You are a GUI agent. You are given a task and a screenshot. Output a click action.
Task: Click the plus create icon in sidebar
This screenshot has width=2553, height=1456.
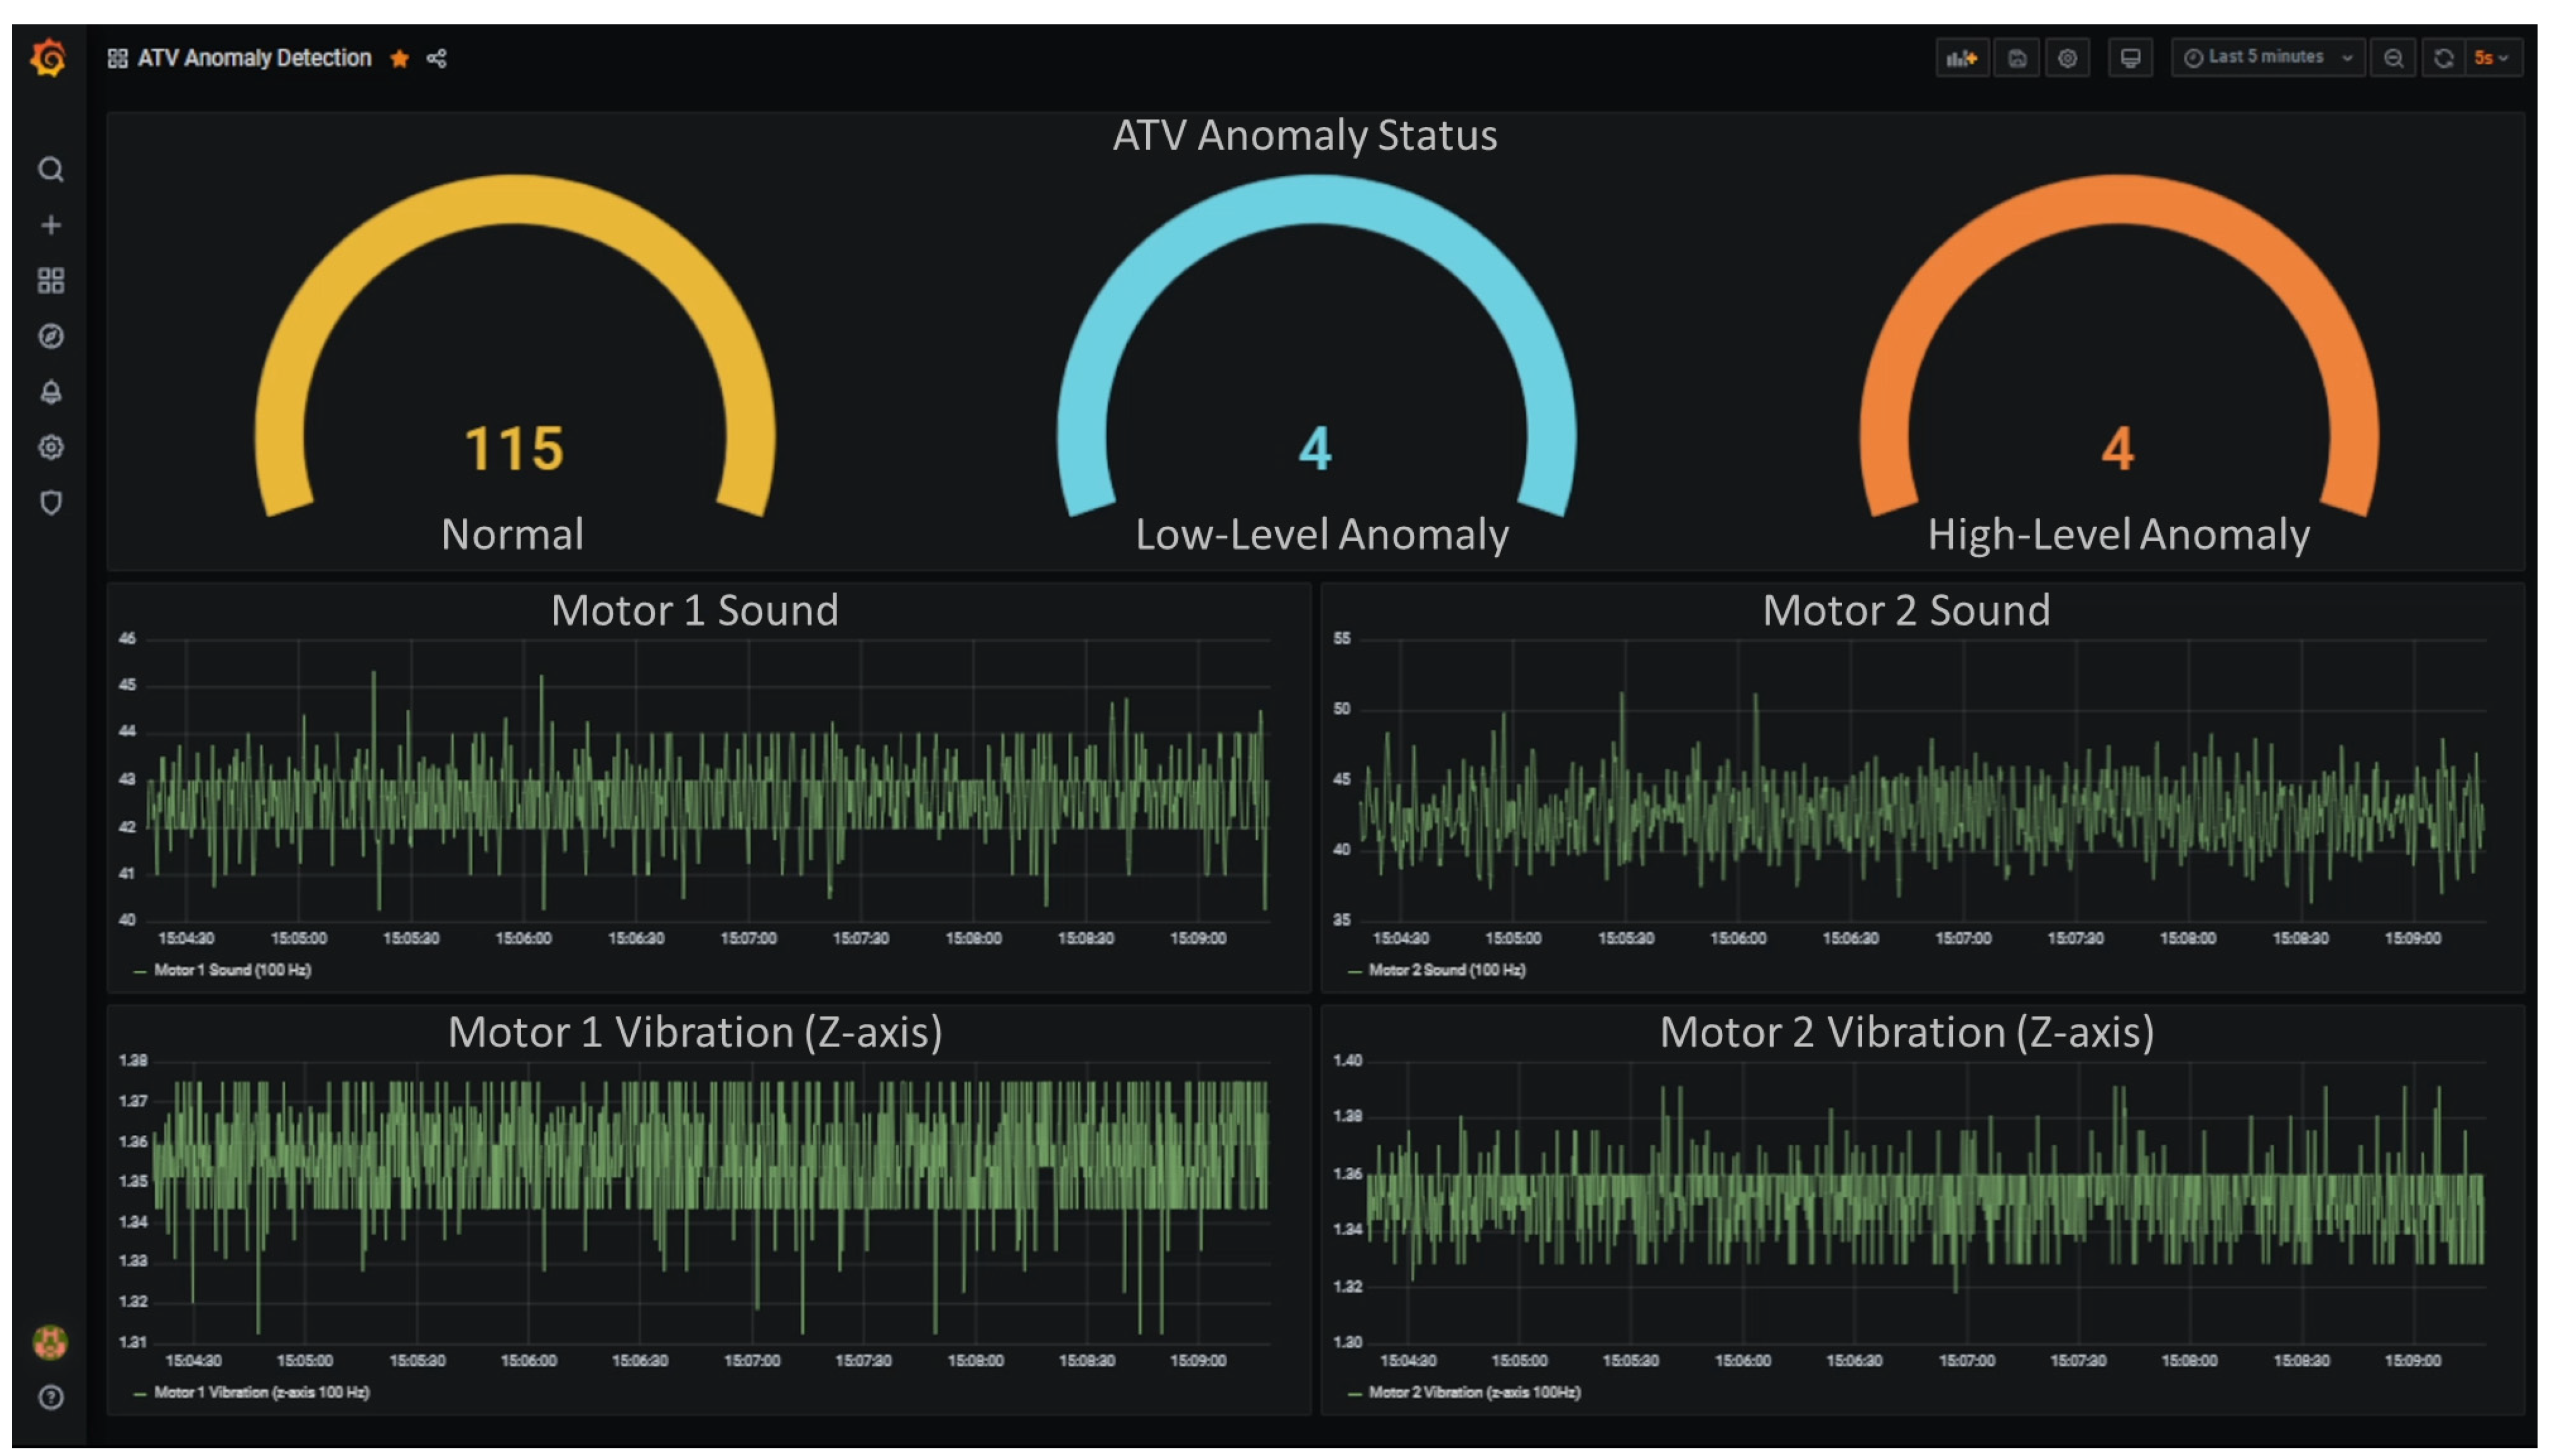[x=51, y=225]
